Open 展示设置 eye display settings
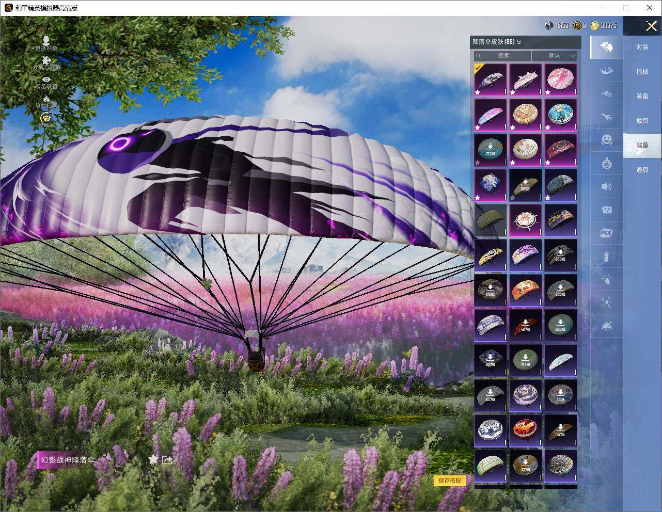This screenshot has height=512, width=662. click(46, 82)
